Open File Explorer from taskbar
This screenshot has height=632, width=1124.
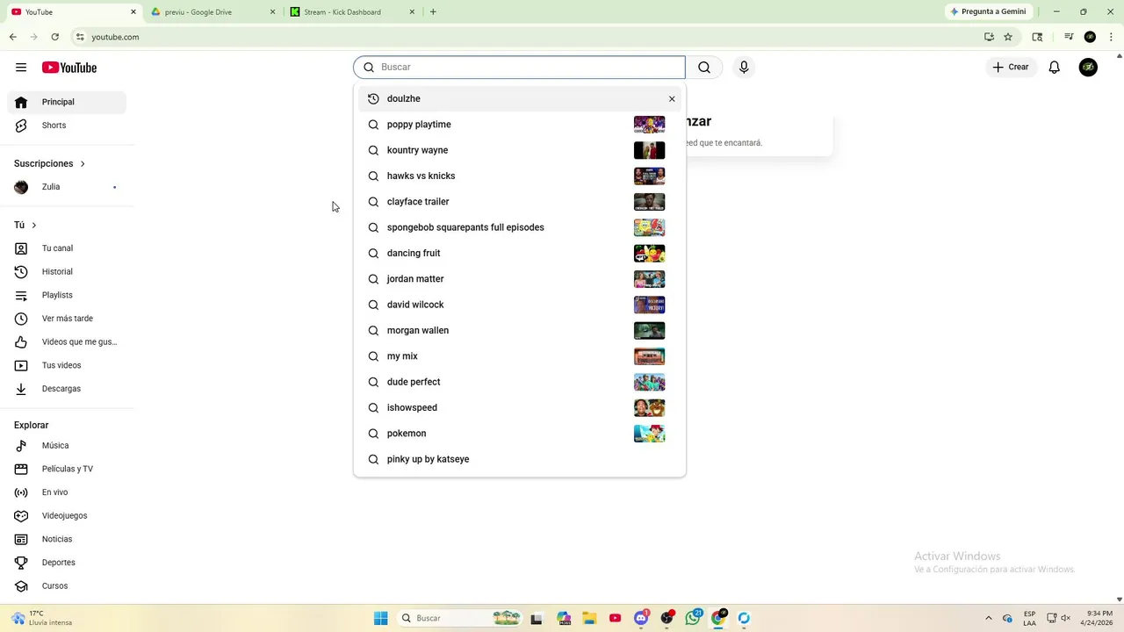click(x=589, y=618)
